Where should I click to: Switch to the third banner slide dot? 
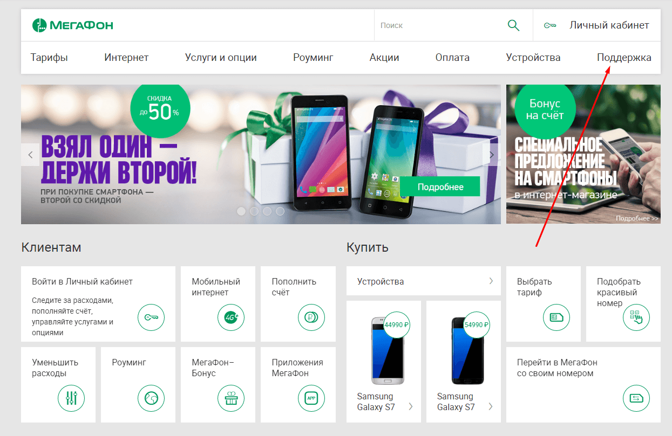coord(267,211)
